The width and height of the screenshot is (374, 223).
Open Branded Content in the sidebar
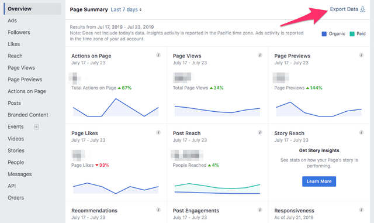point(28,115)
